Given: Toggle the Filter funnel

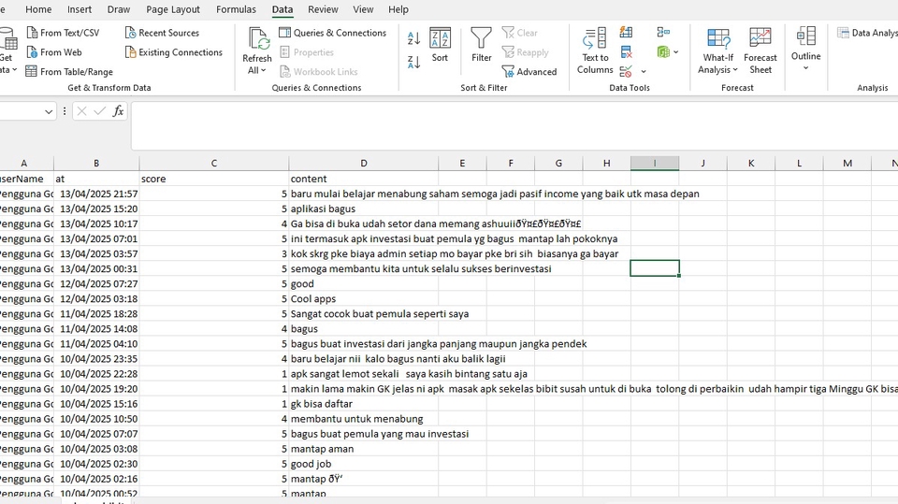Looking at the screenshot, I should [481, 45].
